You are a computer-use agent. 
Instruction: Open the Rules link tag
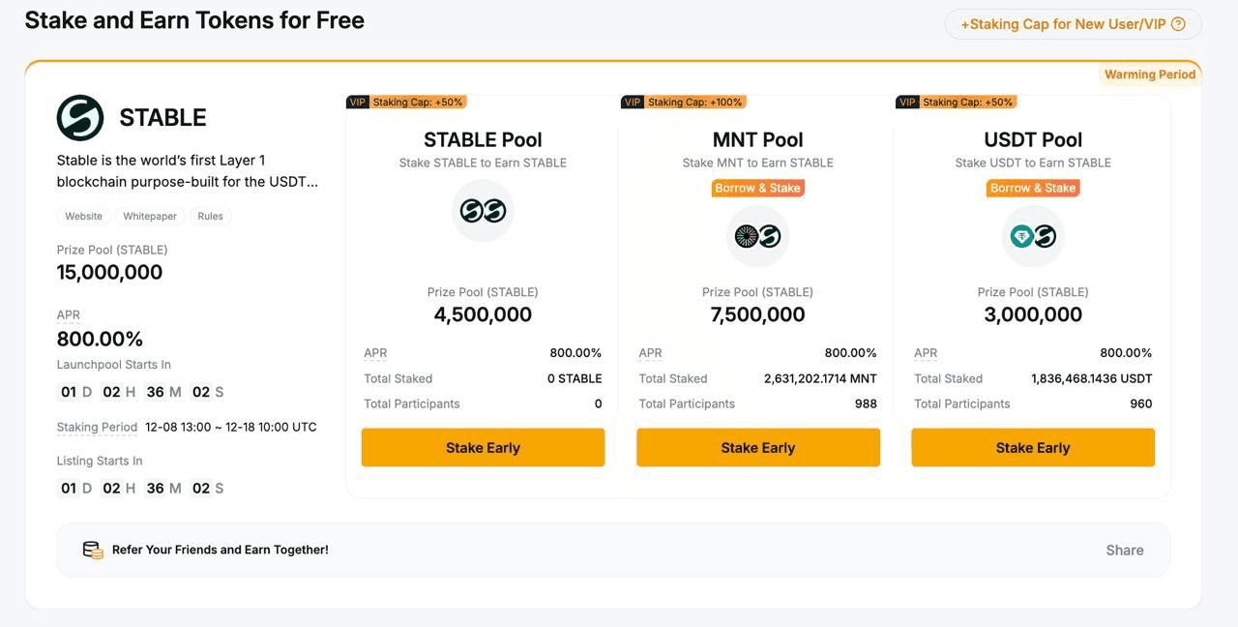210,216
